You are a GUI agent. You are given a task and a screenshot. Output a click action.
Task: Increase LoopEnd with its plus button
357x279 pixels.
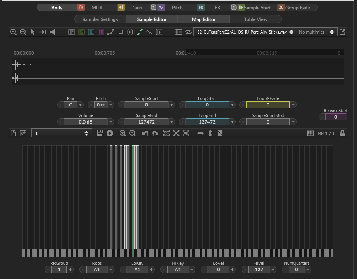(232, 122)
